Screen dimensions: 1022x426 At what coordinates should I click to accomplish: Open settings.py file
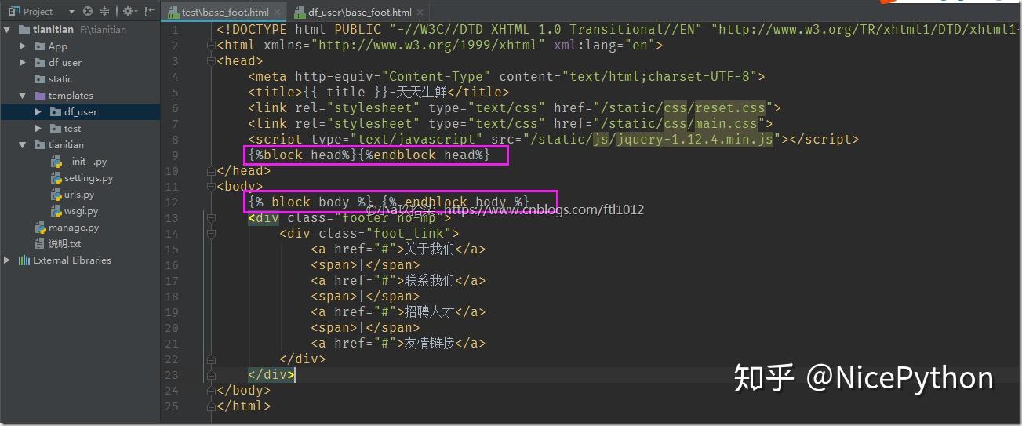click(88, 178)
